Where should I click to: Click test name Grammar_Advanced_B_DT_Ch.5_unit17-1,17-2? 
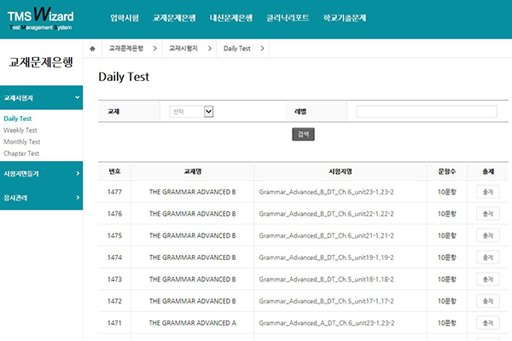pyautogui.click(x=326, y=301)
